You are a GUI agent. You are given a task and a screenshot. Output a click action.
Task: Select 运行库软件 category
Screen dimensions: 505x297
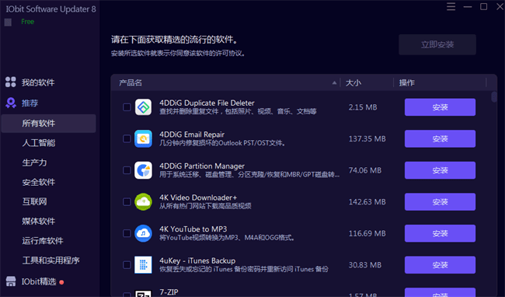(43, 241)
